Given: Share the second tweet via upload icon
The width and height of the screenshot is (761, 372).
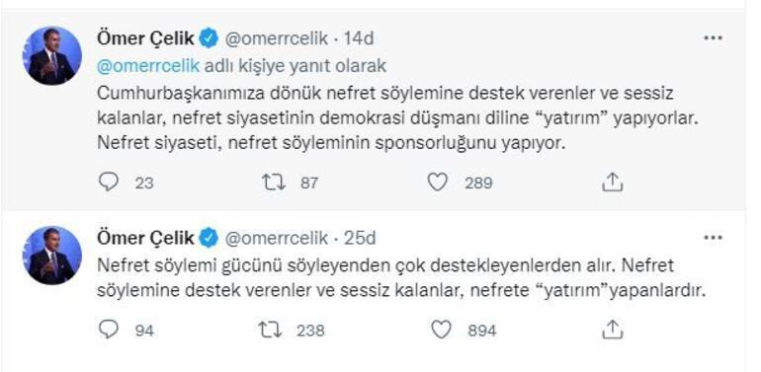Looking at the screenshot, I should coord(612,330).
